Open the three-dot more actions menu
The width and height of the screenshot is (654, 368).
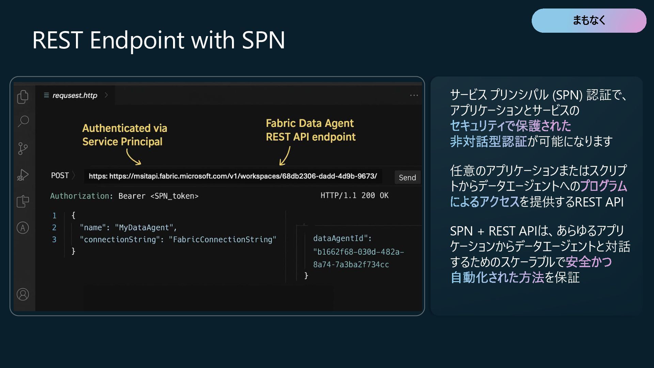(414, 95)
